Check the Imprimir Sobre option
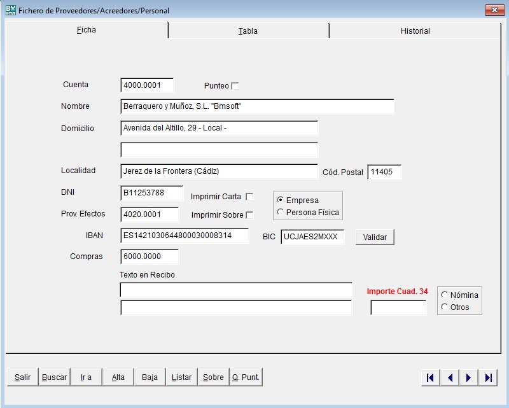The image size is (509, 408). [249, 215]
